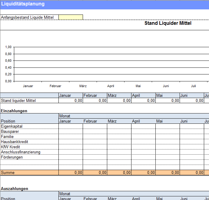Click the 1,00 value on the chart's vertical axis
The height and width of the screenshot is (200, 209).
pyautogui.click(x=8, y=47)
